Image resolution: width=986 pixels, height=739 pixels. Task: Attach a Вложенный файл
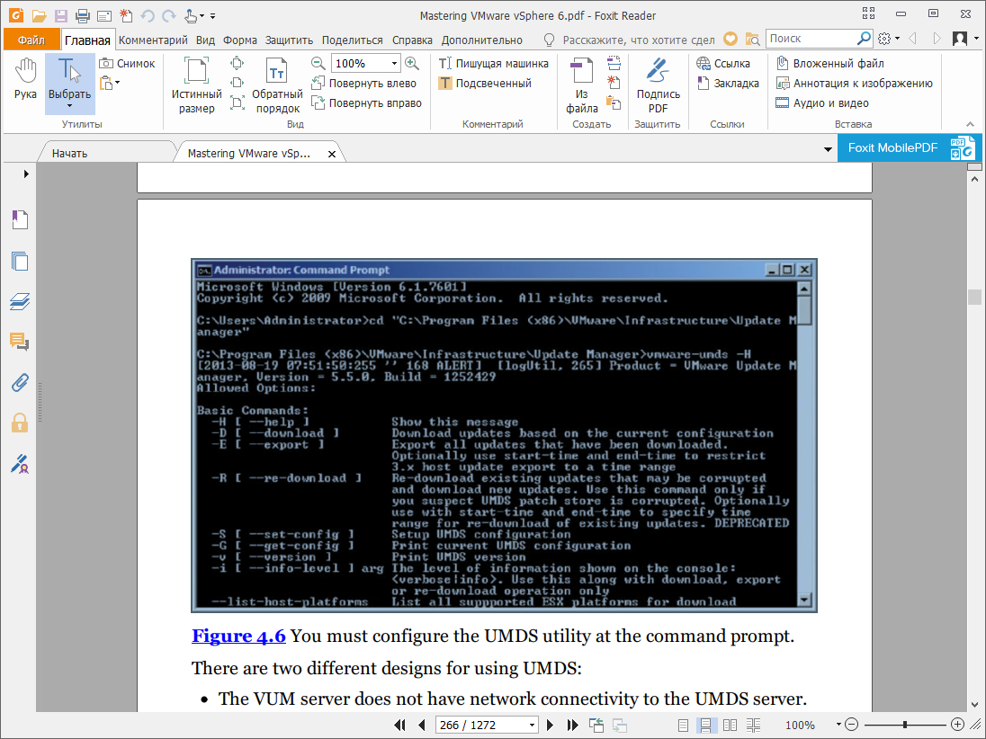point(830,64)
